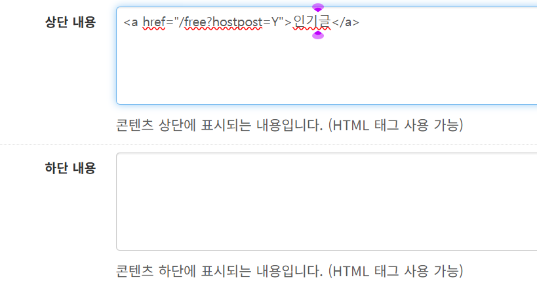This screenshot has width=537, height=307.
Task: Click the dotted divider between the two sections
Action: tap(269, 144)
